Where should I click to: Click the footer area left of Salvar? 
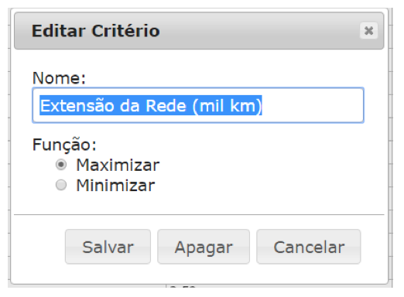(39, 247)
